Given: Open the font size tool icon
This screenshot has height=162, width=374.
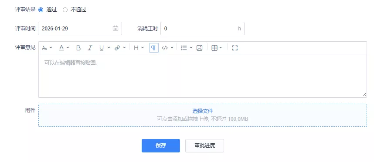Looking at the screenshot, I should [x=44, y=48].
